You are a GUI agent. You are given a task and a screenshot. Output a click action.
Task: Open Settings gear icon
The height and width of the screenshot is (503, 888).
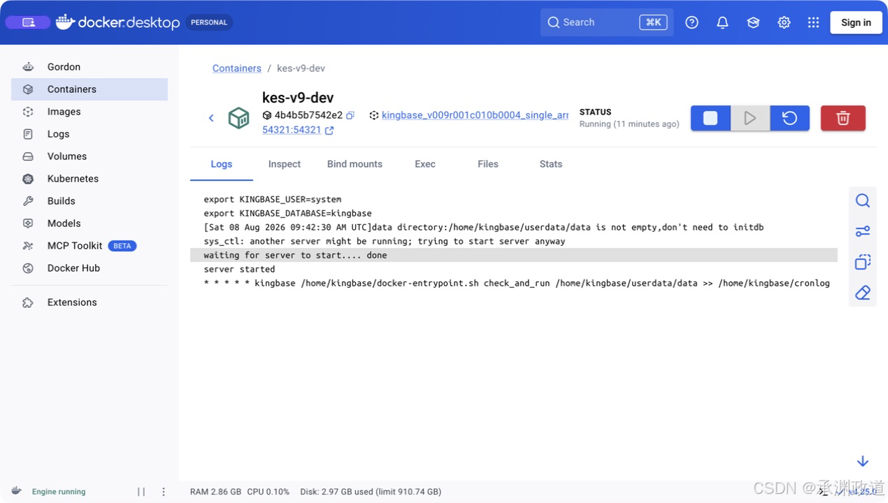point(784,22)
